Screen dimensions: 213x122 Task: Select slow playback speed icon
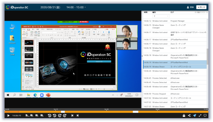pos(27,116)
